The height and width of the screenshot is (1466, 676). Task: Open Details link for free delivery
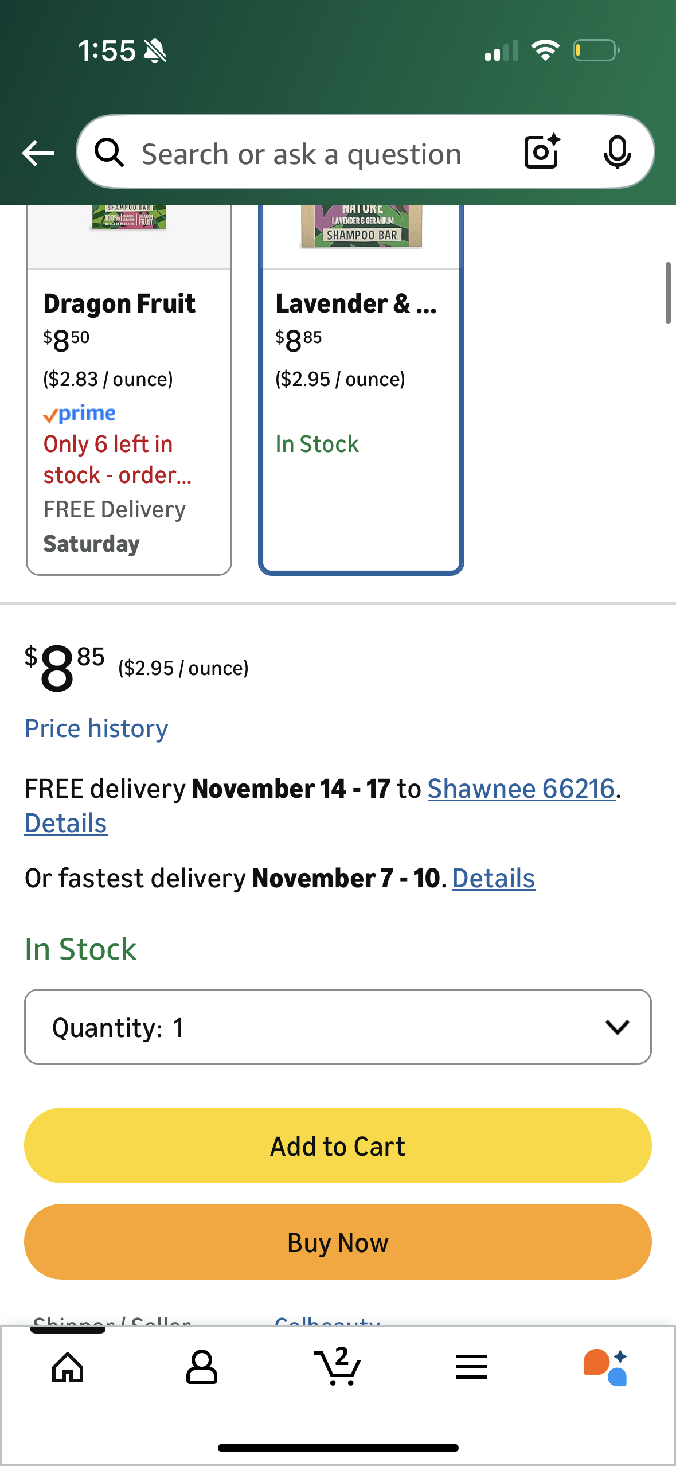click(66, 823)
